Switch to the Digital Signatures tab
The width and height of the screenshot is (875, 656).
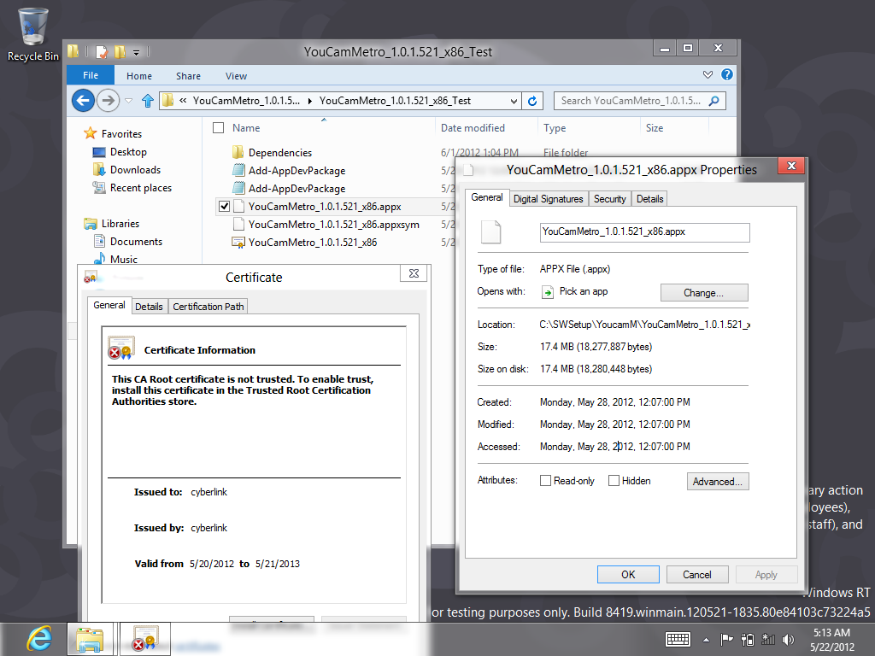[x=548, y=199]
